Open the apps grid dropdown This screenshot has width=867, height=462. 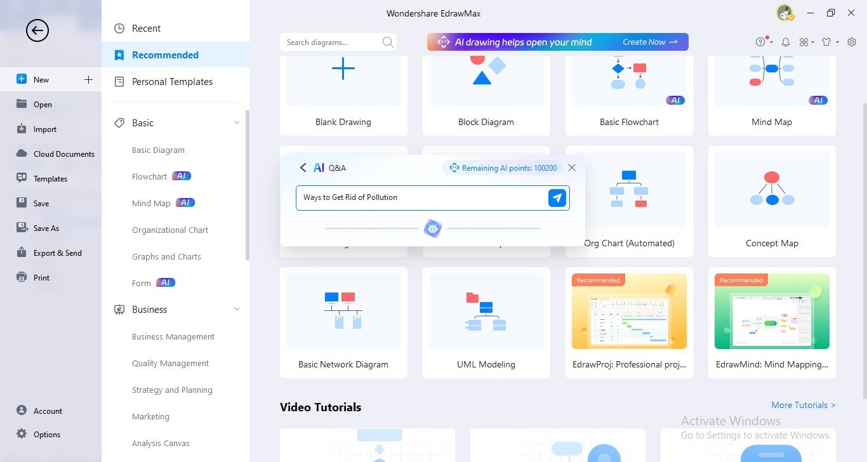pos(806,42)
